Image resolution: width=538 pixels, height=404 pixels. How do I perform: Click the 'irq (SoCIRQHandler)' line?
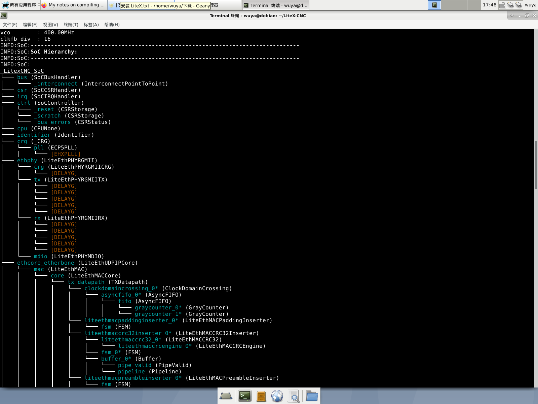coord(49,97)
